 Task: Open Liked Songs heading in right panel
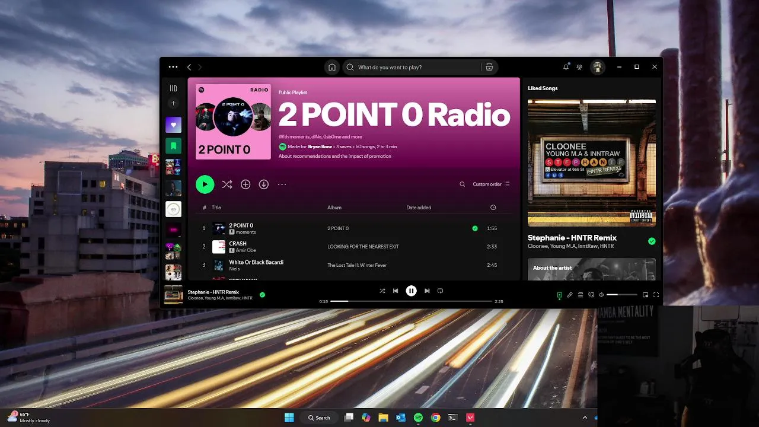543,88
